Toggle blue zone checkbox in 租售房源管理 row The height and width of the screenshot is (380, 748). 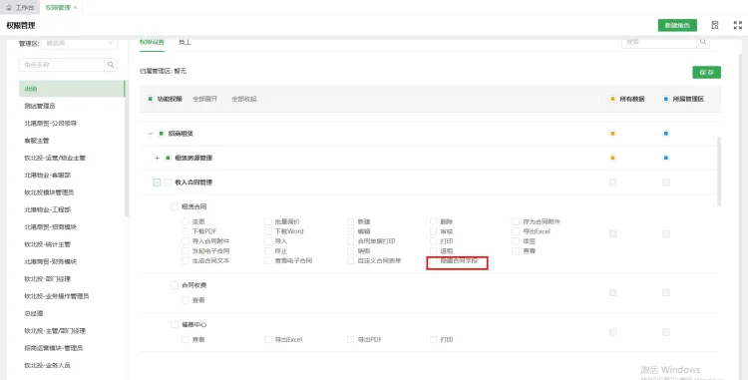click(x=666, y=158)
